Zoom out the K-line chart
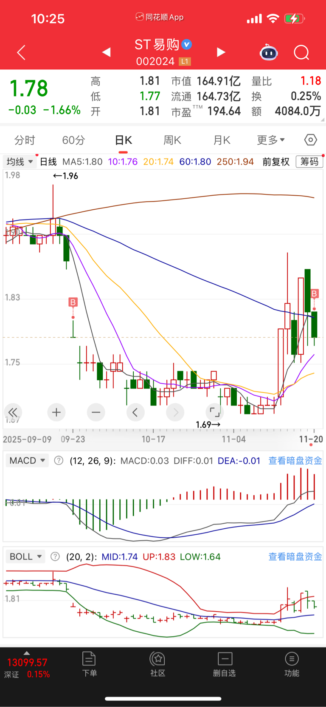The image size is (326, 707). (x=96, y=412)
